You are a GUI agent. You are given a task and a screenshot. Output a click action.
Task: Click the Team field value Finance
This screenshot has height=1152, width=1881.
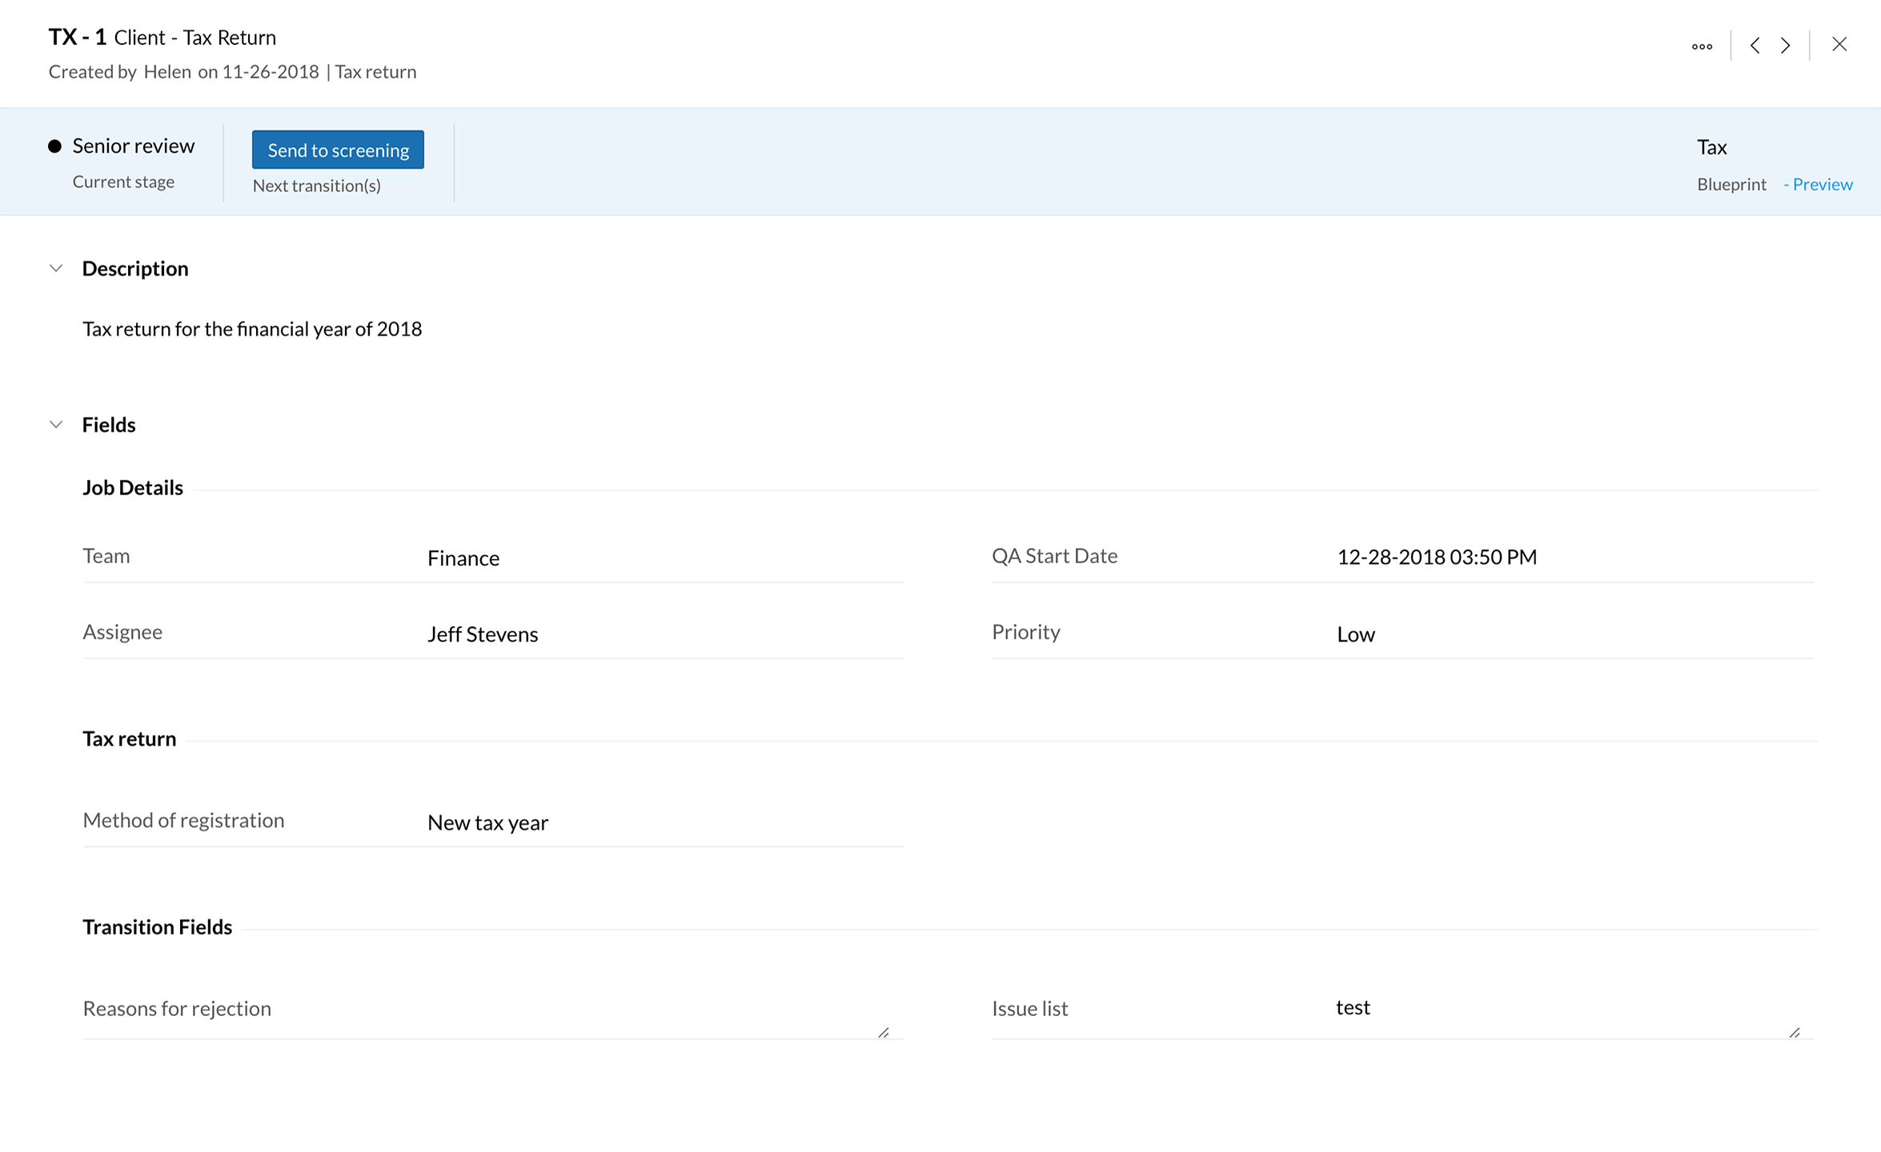coord(463,558)
